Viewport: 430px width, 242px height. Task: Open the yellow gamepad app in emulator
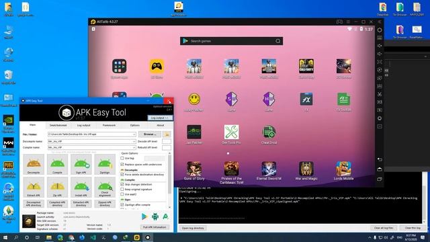pyautogui.click(x=157, y=66)
